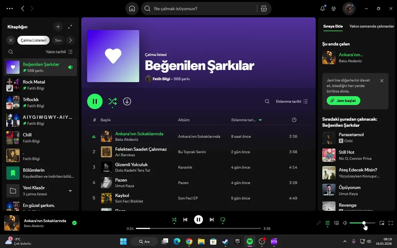Dismiss the Jam invitation card

382,81
